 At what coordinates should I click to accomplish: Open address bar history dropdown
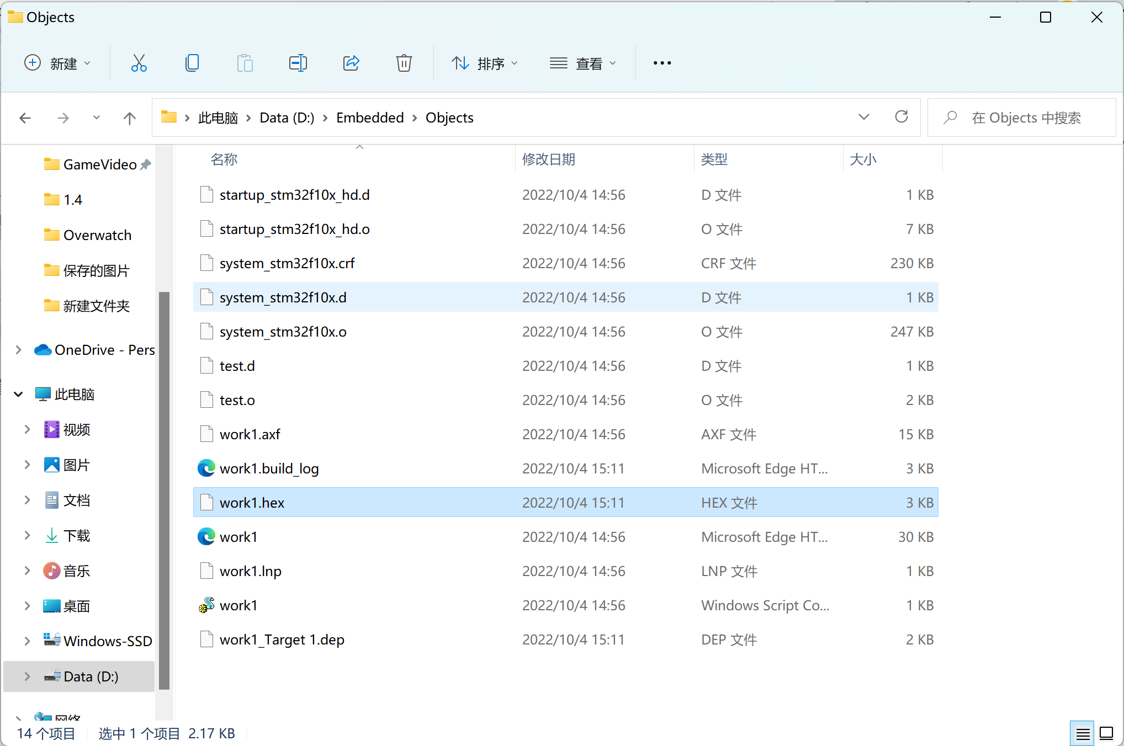(x=864, y=117)
